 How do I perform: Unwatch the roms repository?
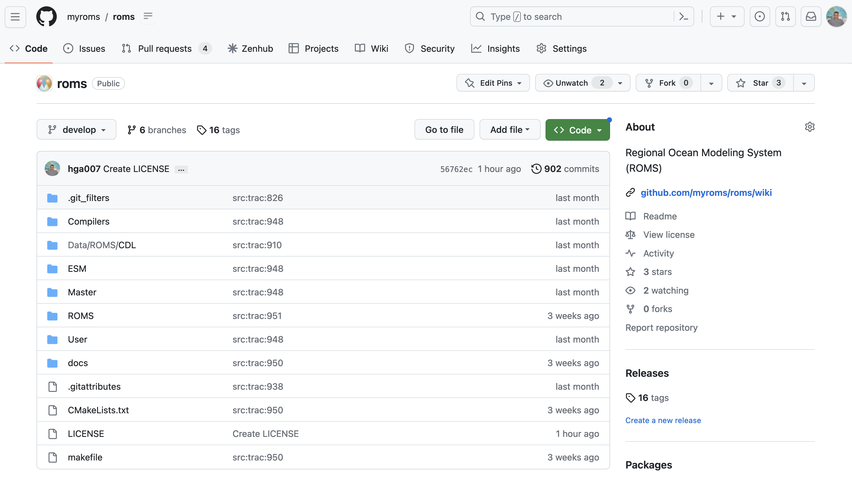tap(582, 83)
